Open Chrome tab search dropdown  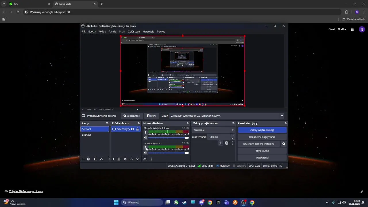(4, 4)
